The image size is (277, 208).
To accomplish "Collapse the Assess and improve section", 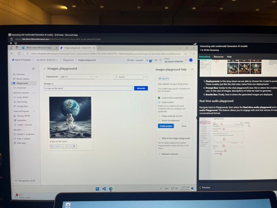I will (34, 111).
